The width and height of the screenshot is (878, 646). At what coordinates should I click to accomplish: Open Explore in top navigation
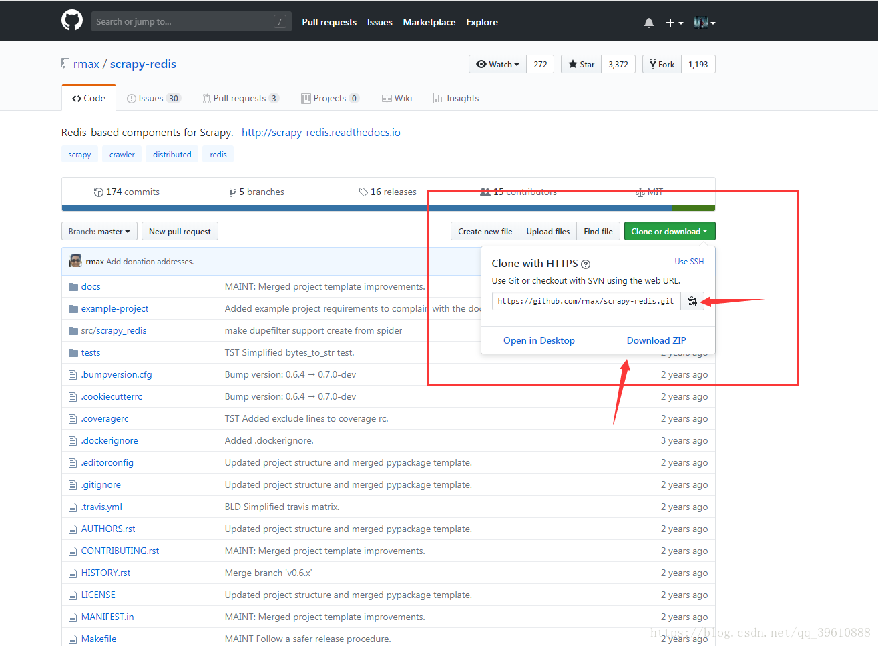click(x=482, y=22)
